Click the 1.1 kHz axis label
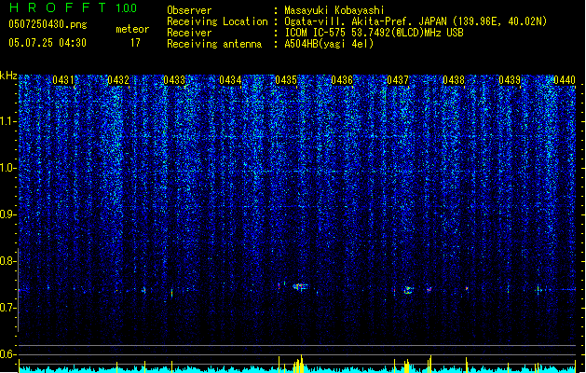The height and width of the screenshot is (373, 586). point(8,121)
